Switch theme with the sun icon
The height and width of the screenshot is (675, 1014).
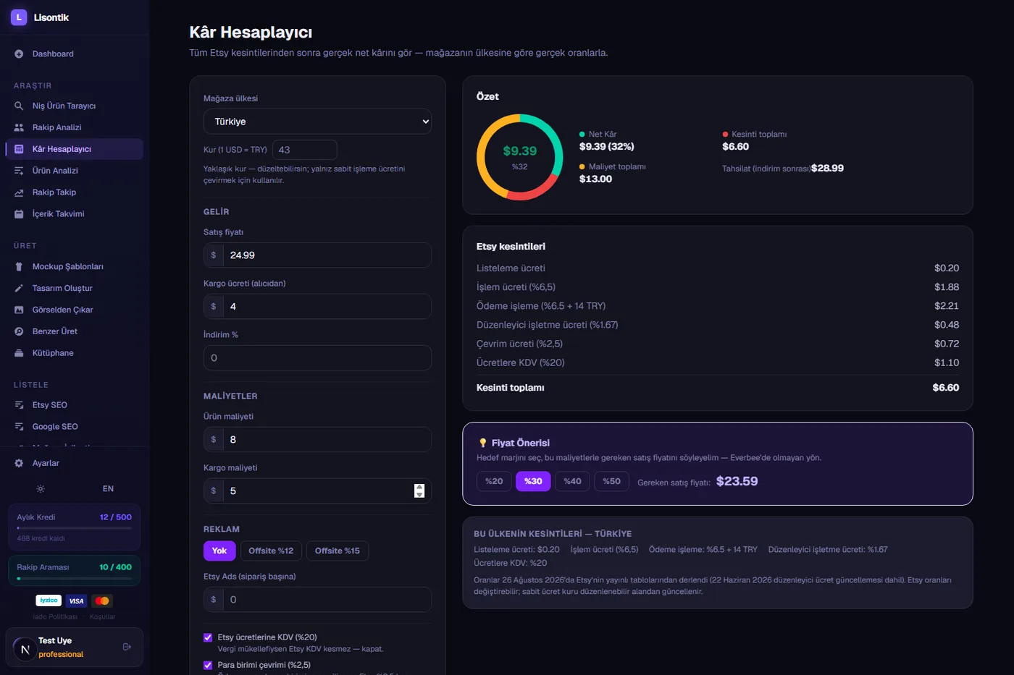point(41,489)
